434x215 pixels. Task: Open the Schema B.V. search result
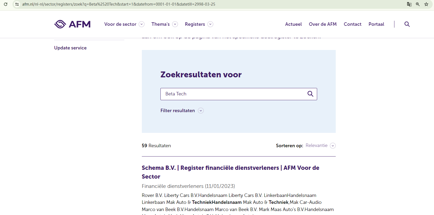point(231,172)
